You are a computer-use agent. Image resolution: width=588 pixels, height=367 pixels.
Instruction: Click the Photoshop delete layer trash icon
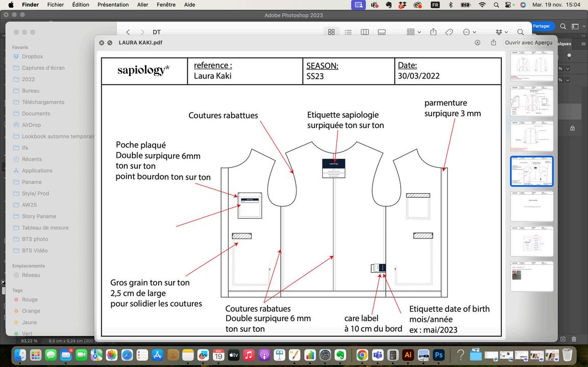tap(574, 339)
